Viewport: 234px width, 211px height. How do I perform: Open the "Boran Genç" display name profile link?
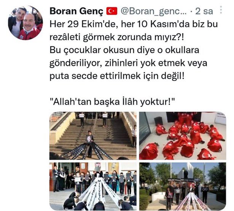(76, 11)
